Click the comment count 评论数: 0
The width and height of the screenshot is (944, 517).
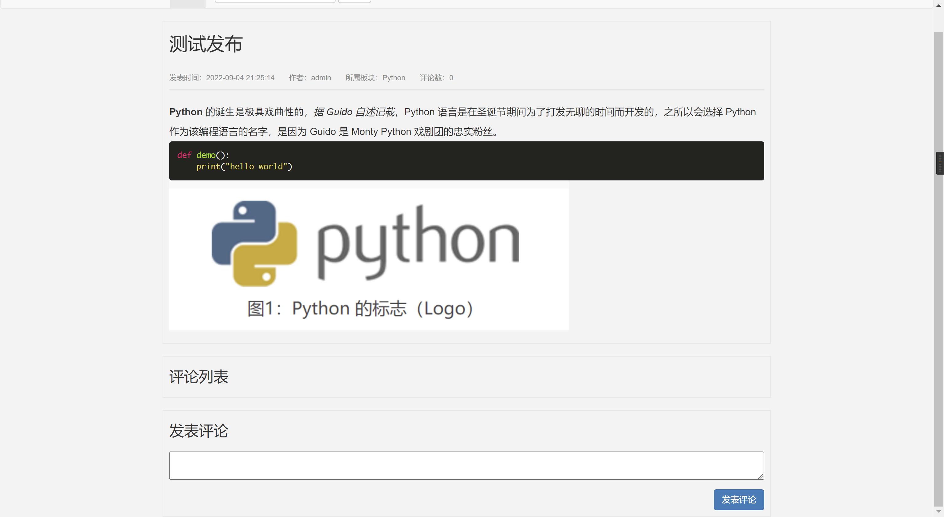pyautogui.click(x=436, y=78)
